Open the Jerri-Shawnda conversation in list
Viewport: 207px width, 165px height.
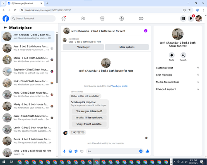pos(28,36)
